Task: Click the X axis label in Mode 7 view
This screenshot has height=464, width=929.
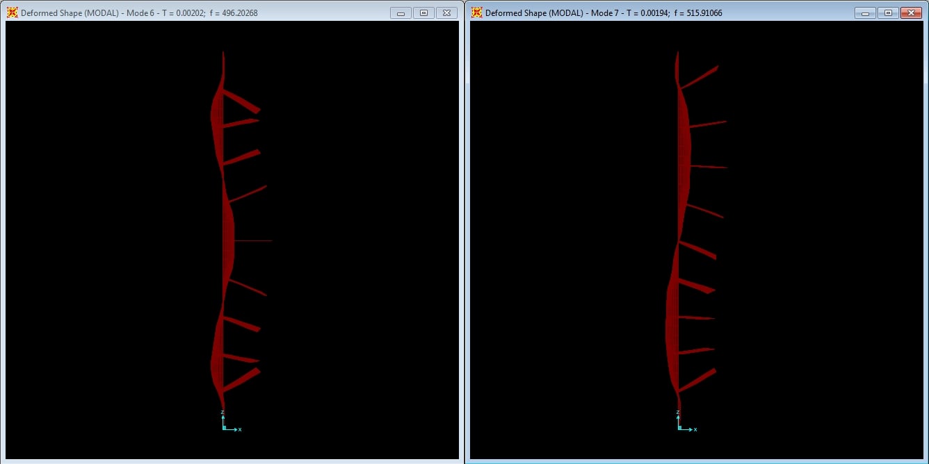Action: 695,430
